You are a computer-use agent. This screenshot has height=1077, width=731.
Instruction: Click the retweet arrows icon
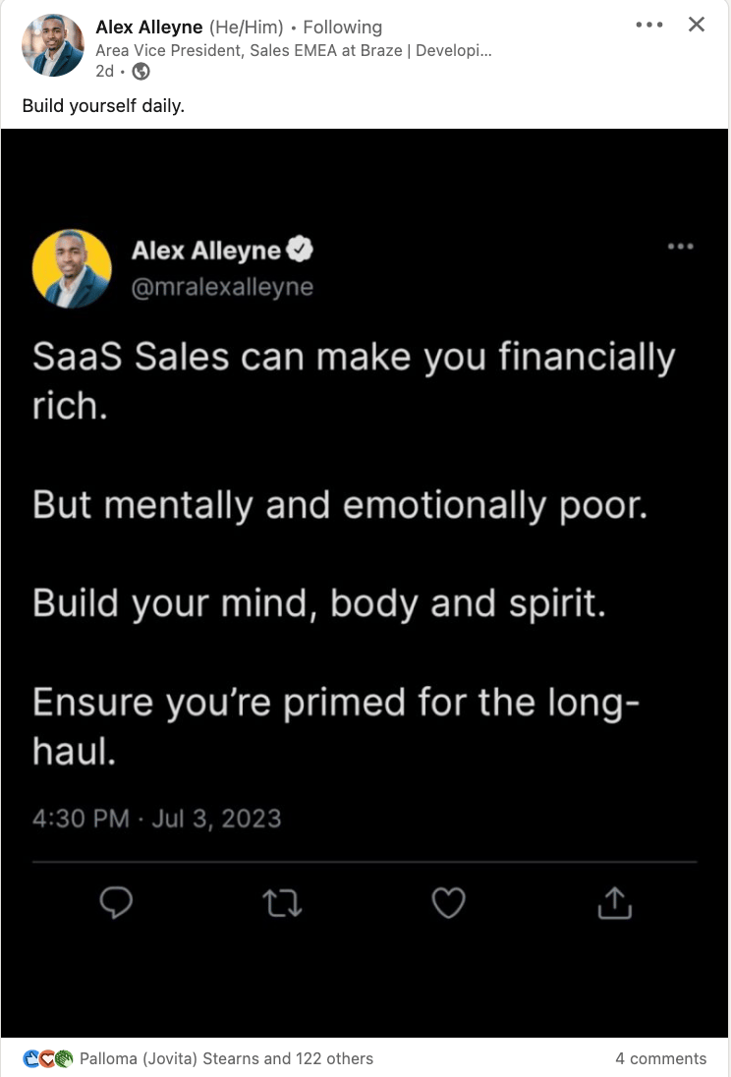pyautogui.click(x=283, y=902)
